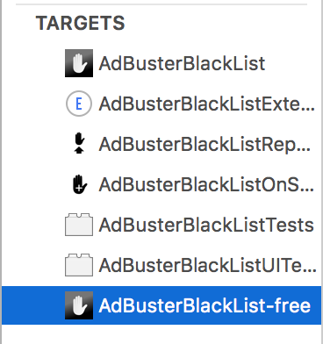Click the TARGETS section header
This screenshot has width=323, height=344.
pos(80,23)
